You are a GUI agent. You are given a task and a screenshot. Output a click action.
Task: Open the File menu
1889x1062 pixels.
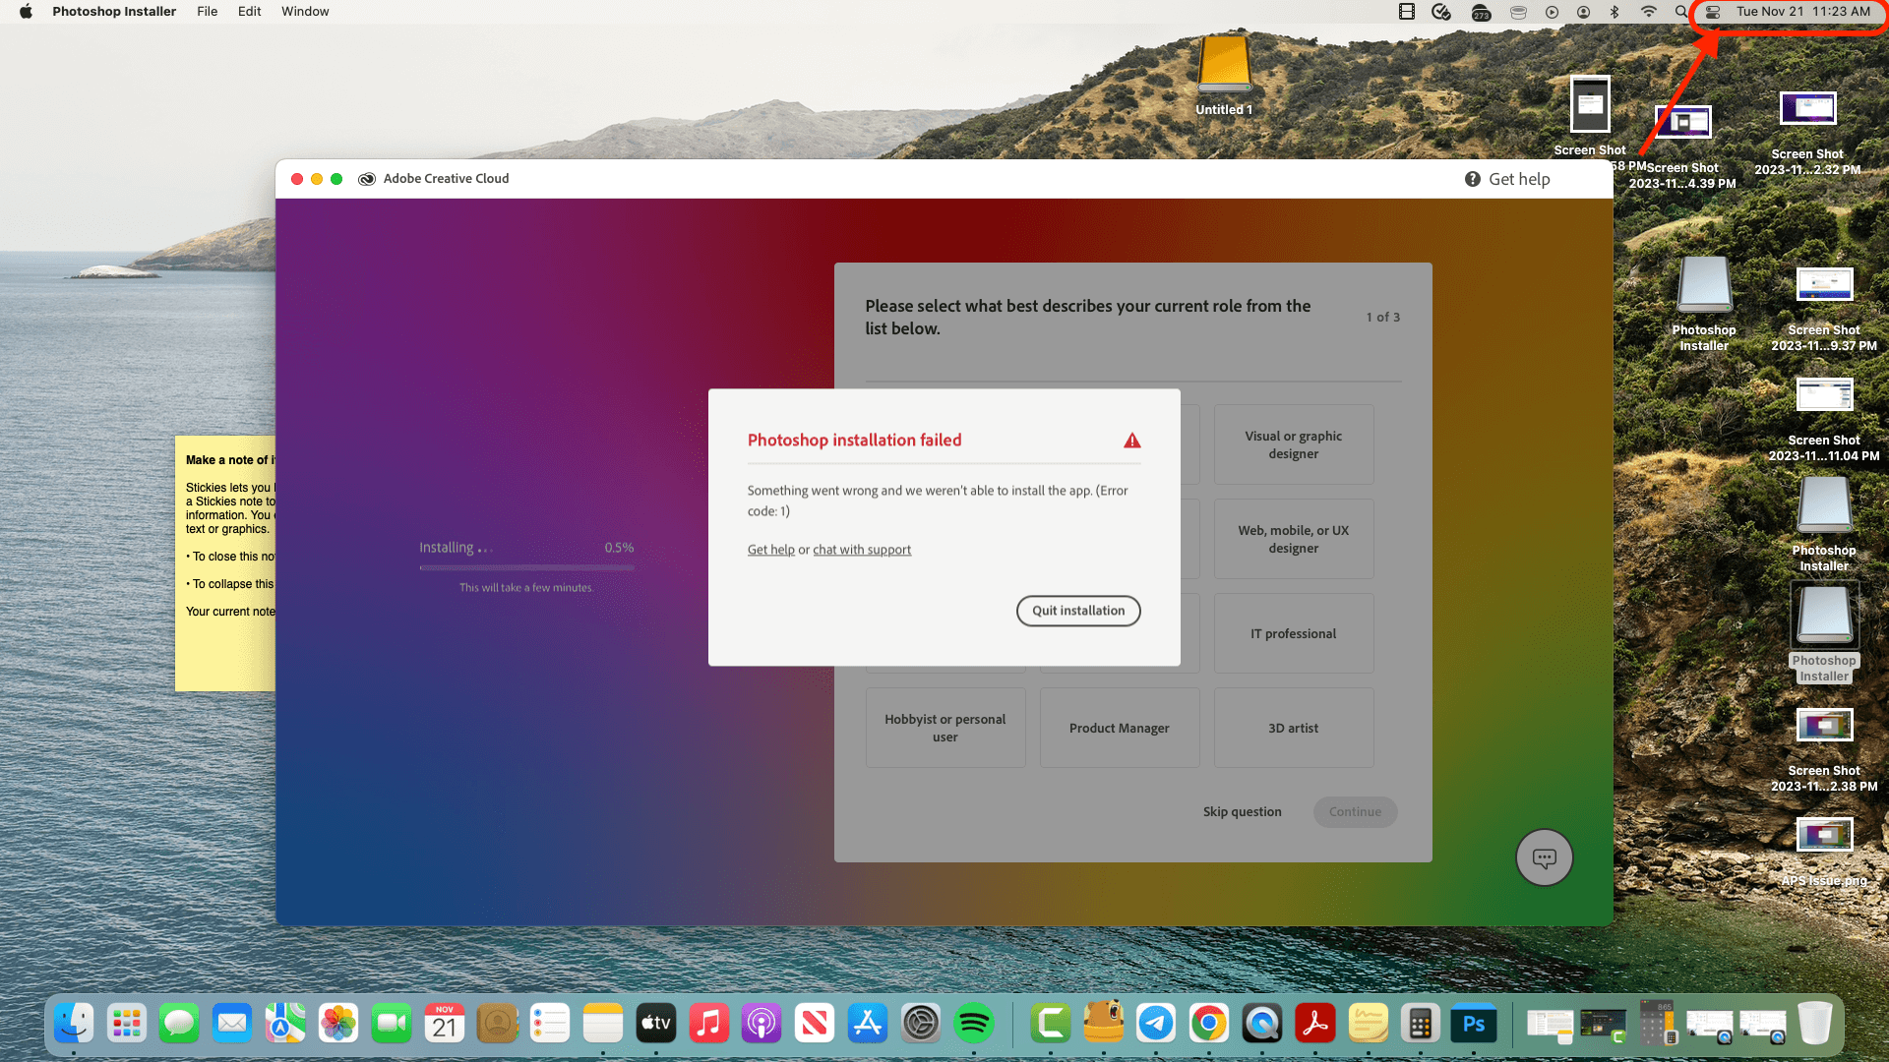coord(207,12)
